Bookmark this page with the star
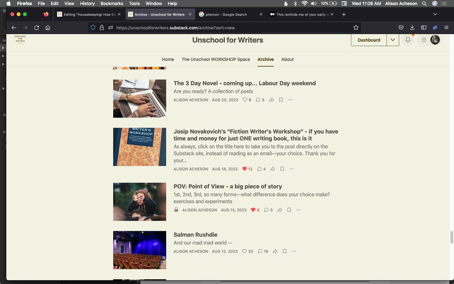The height and width of the screenshot is (284, 454). [x=356, y=28]
